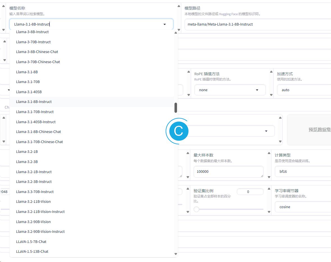The image size is (331, 262).
Task: Choose the Llama-3.2-1B base model
Action: pyautogui.click(x=92, y=152)
